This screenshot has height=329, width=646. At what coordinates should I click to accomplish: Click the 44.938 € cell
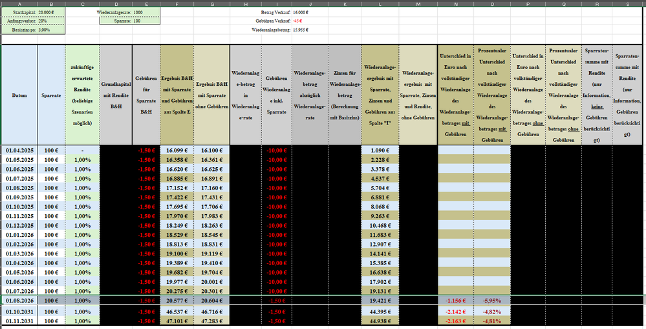point(380,321)
